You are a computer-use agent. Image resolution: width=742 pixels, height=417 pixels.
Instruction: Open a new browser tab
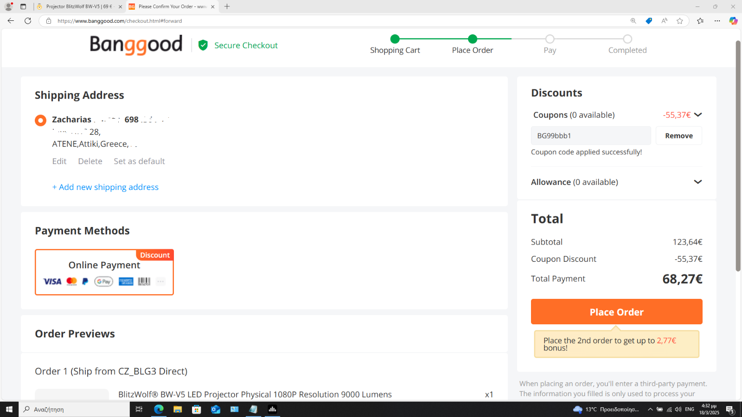227,6
